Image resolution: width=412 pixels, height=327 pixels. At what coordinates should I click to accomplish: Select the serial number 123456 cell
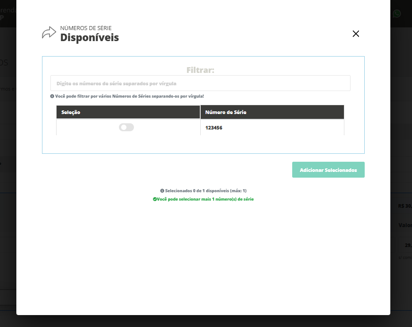coord(272,128)
